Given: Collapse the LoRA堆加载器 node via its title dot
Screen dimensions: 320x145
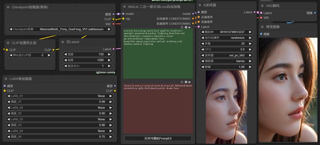Looking at the screenshot, I should [6, 79].
